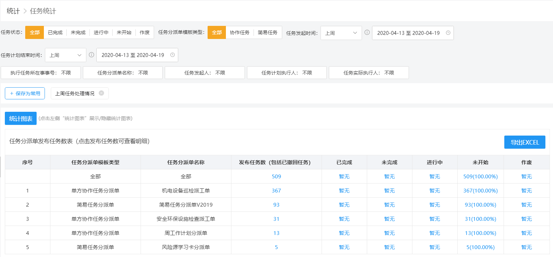Click 导出EXCEL button
Screen dimensions: 553x257
pos(525,142)
